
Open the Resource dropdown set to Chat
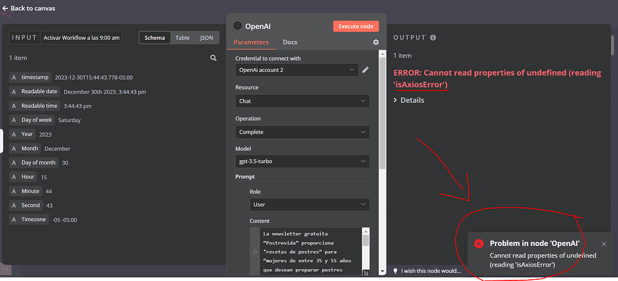(x=302, y=101)
